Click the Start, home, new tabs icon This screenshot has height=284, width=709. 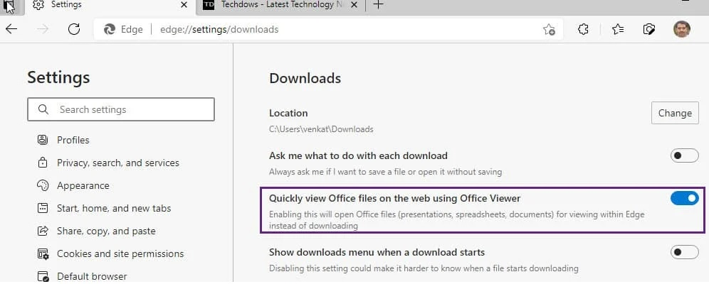click(x=43, y=208)
